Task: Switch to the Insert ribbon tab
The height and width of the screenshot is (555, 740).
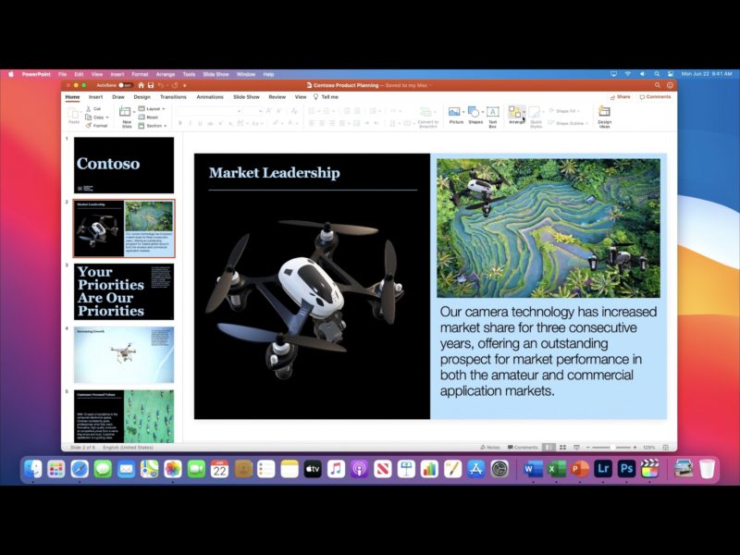Action: (96, 97)
